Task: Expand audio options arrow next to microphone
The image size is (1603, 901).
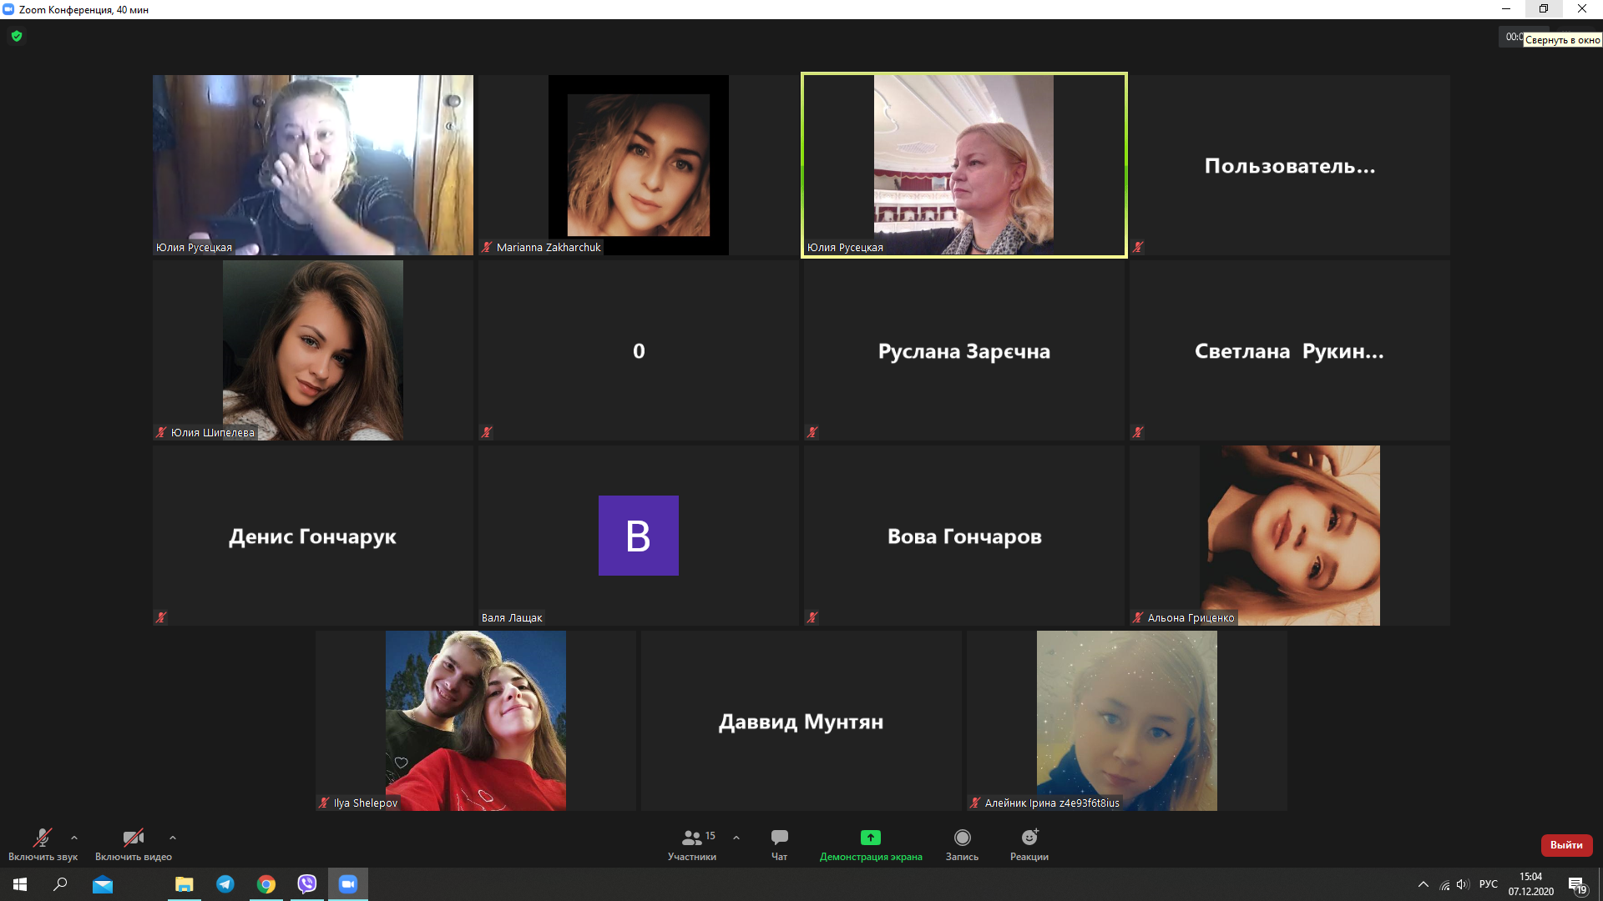Action: (x=74, y=837)
